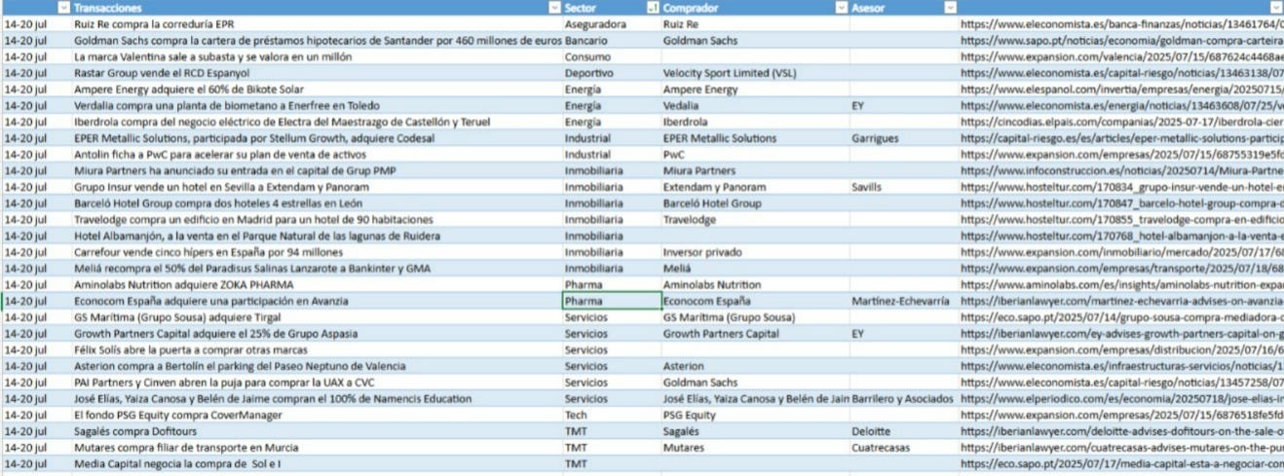
Task: Select 'El fondo PSG Equity compra CoverManager' cell
Action: click(x=318, y=415)
